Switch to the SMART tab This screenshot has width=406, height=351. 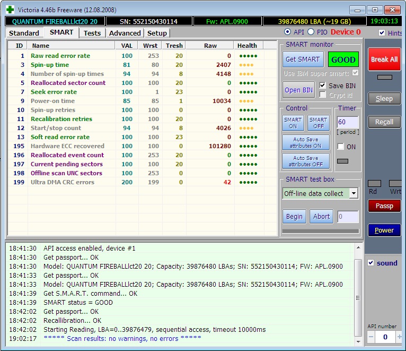[61, 32]
